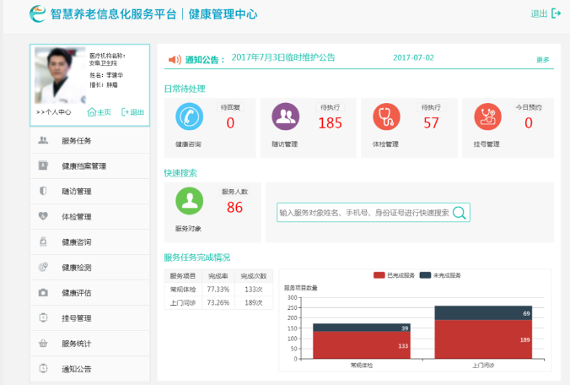Click the speaker 通知公告 icon
Image resolution: width=570 pixels, height=385 pixels.
(x=175, y=60)
